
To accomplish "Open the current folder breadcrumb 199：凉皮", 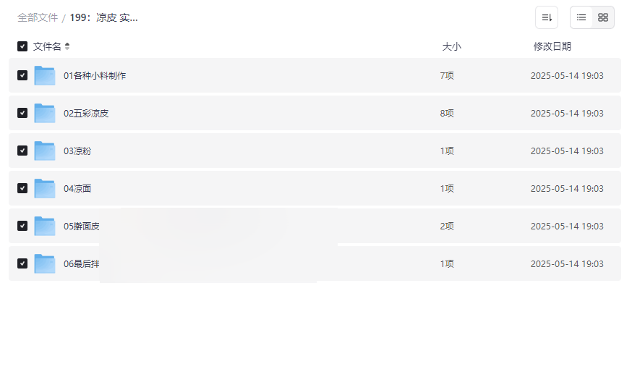I will click(103, 17).
